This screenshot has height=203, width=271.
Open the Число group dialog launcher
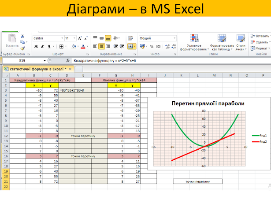click(x=175, y=54)
